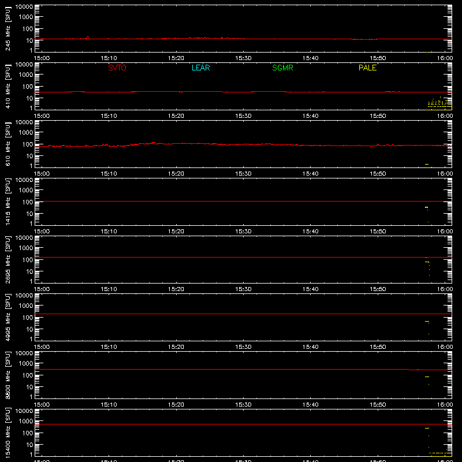The width and height of the screenshot is (462, 462).
Task: Click 15:50 time label below 410 MHz plot
Action: (x=378, y=116)
